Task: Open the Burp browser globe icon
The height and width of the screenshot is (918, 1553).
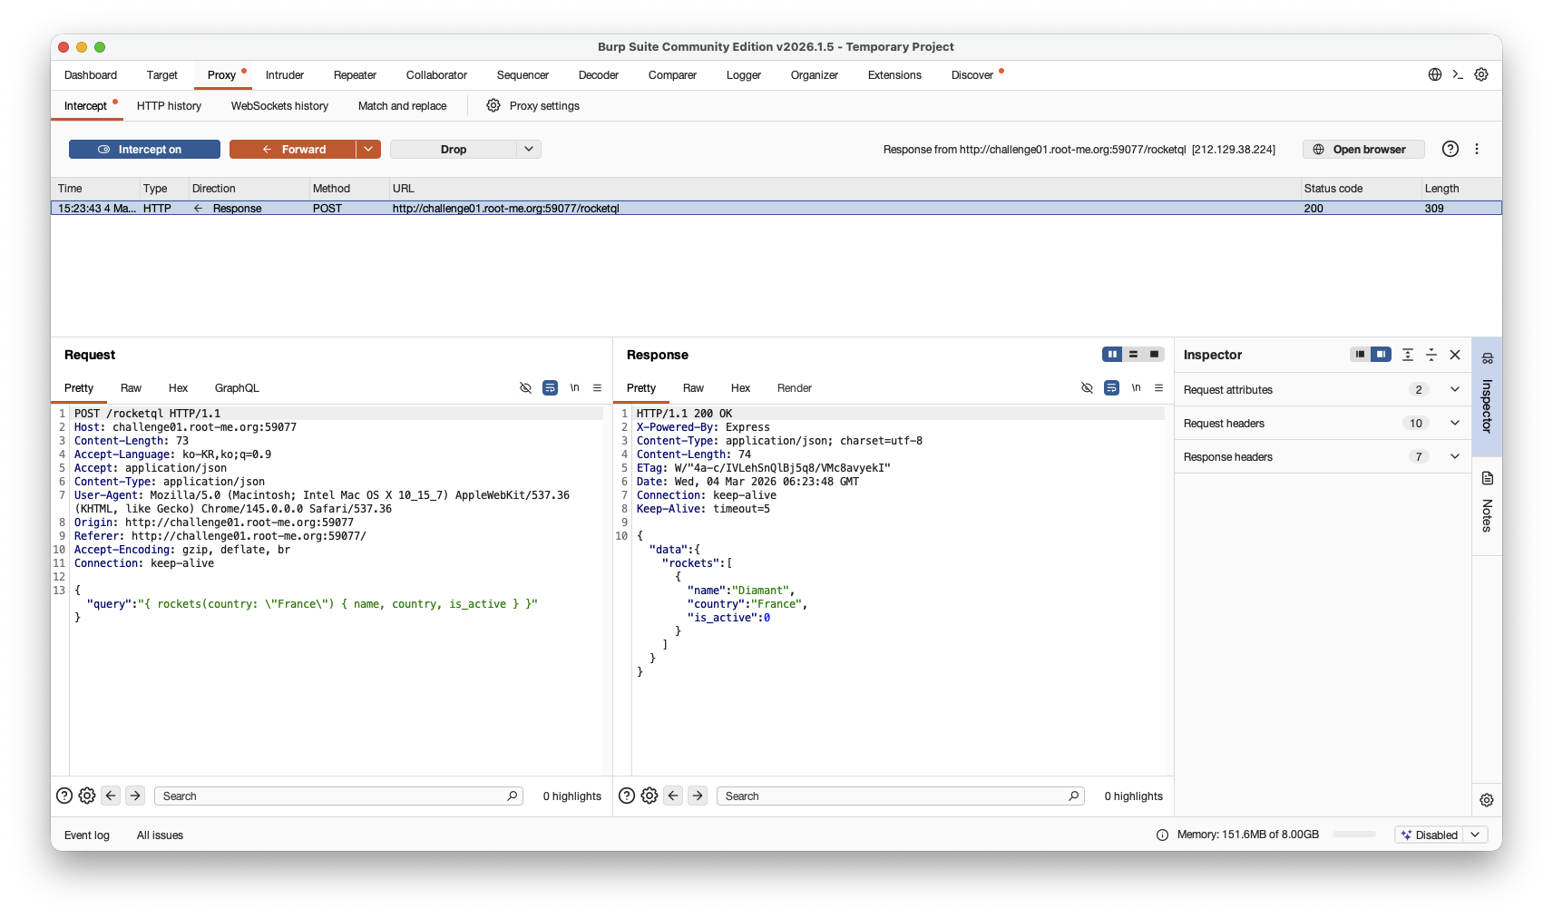Action: tap(1435, 74)
